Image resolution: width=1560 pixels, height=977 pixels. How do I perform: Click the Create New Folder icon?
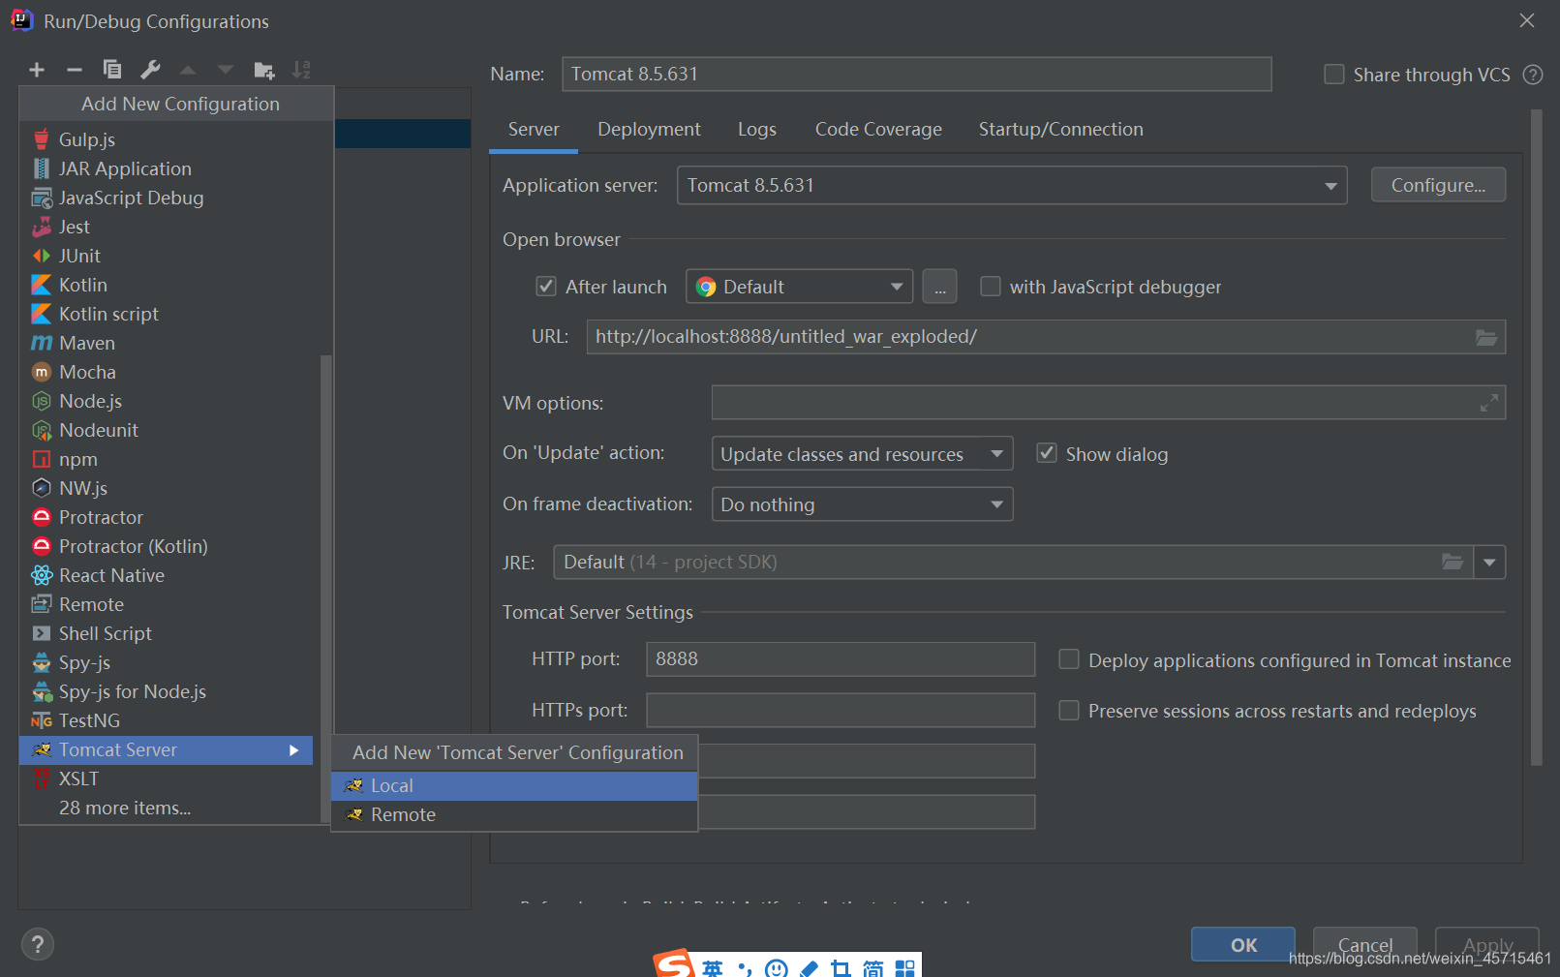[264, 70]
